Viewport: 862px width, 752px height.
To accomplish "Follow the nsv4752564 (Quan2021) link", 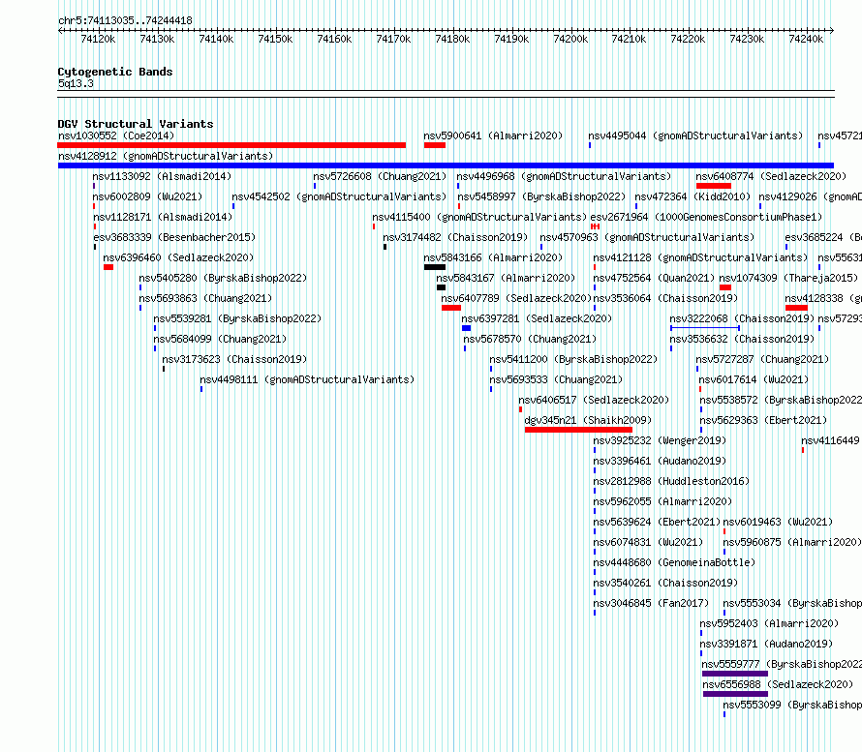I will [x=654, y=278].
